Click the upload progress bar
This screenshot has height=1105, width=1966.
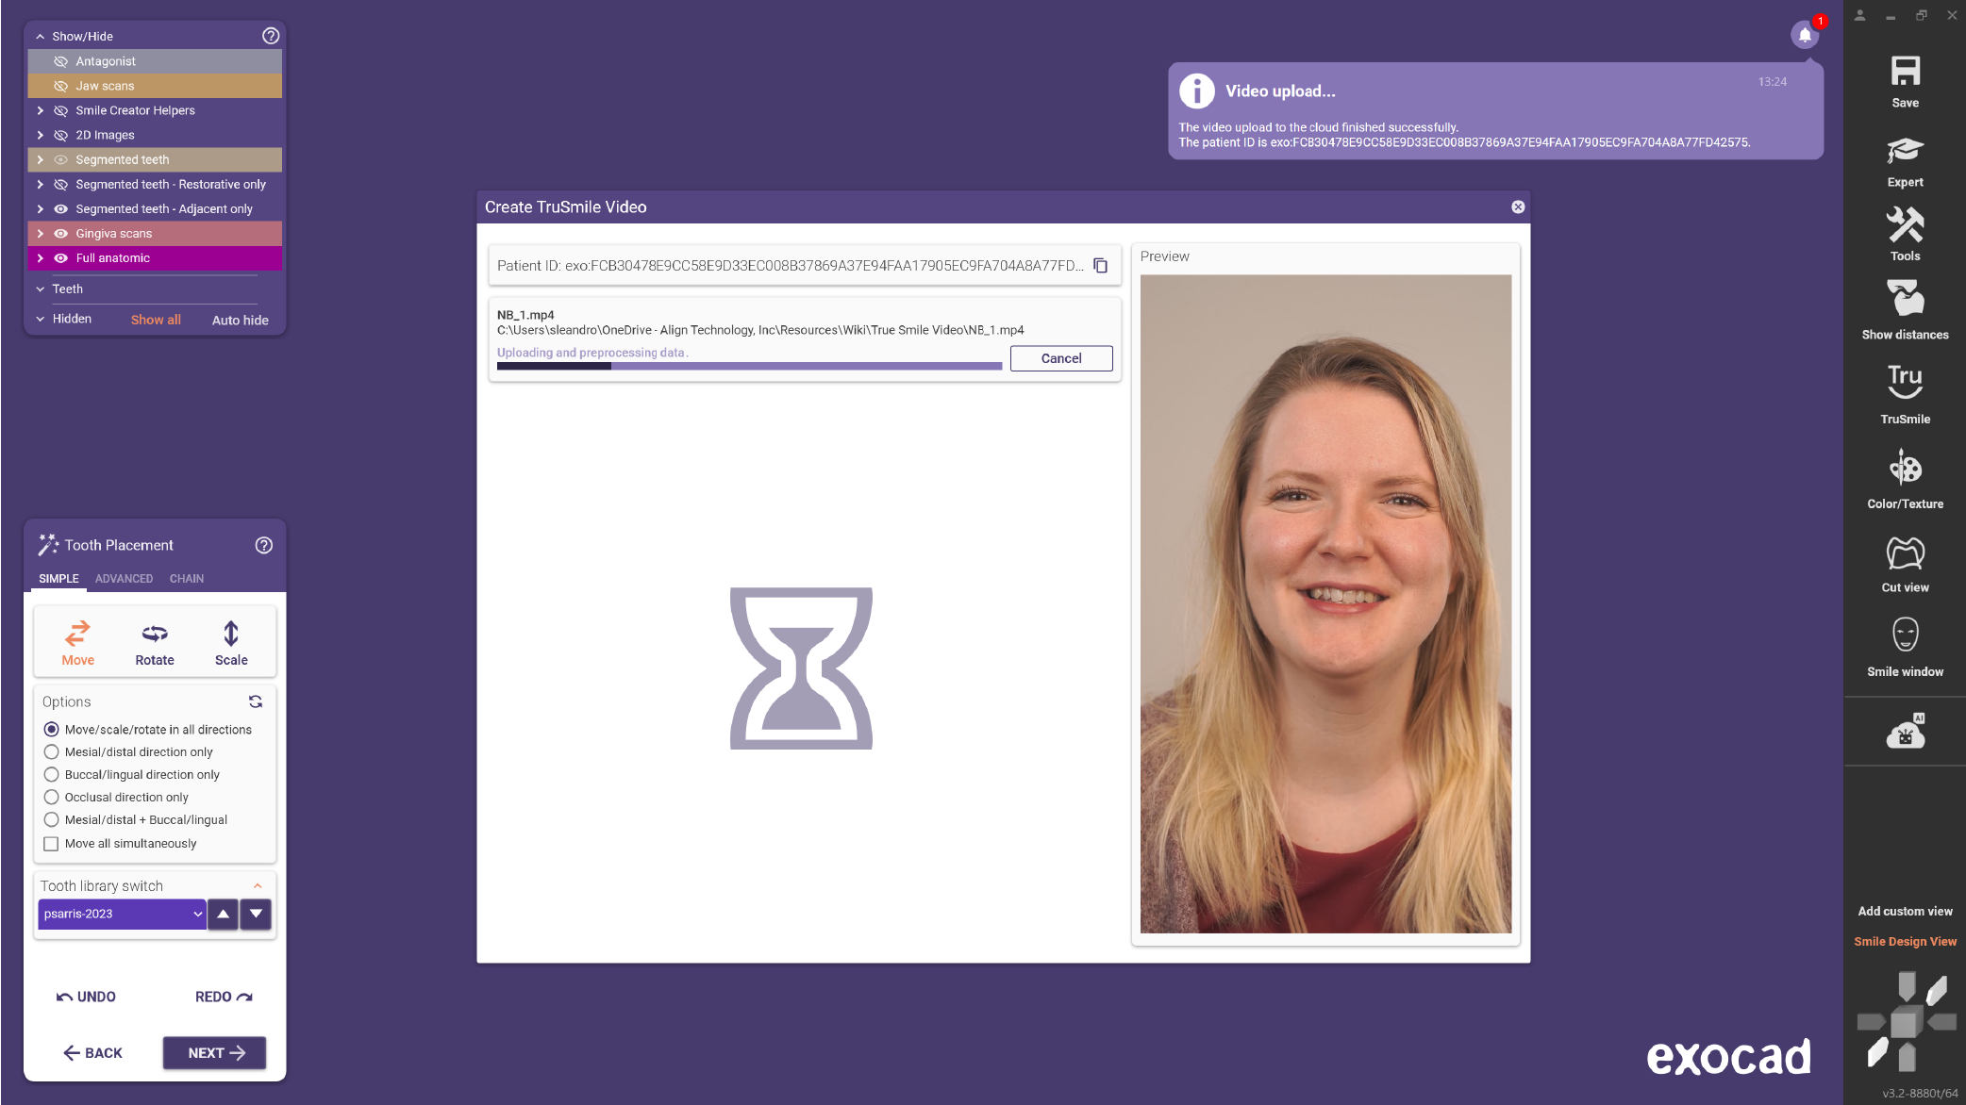pos(749,366)
